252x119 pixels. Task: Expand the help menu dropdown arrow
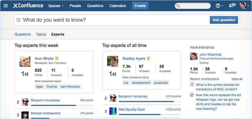222,6
